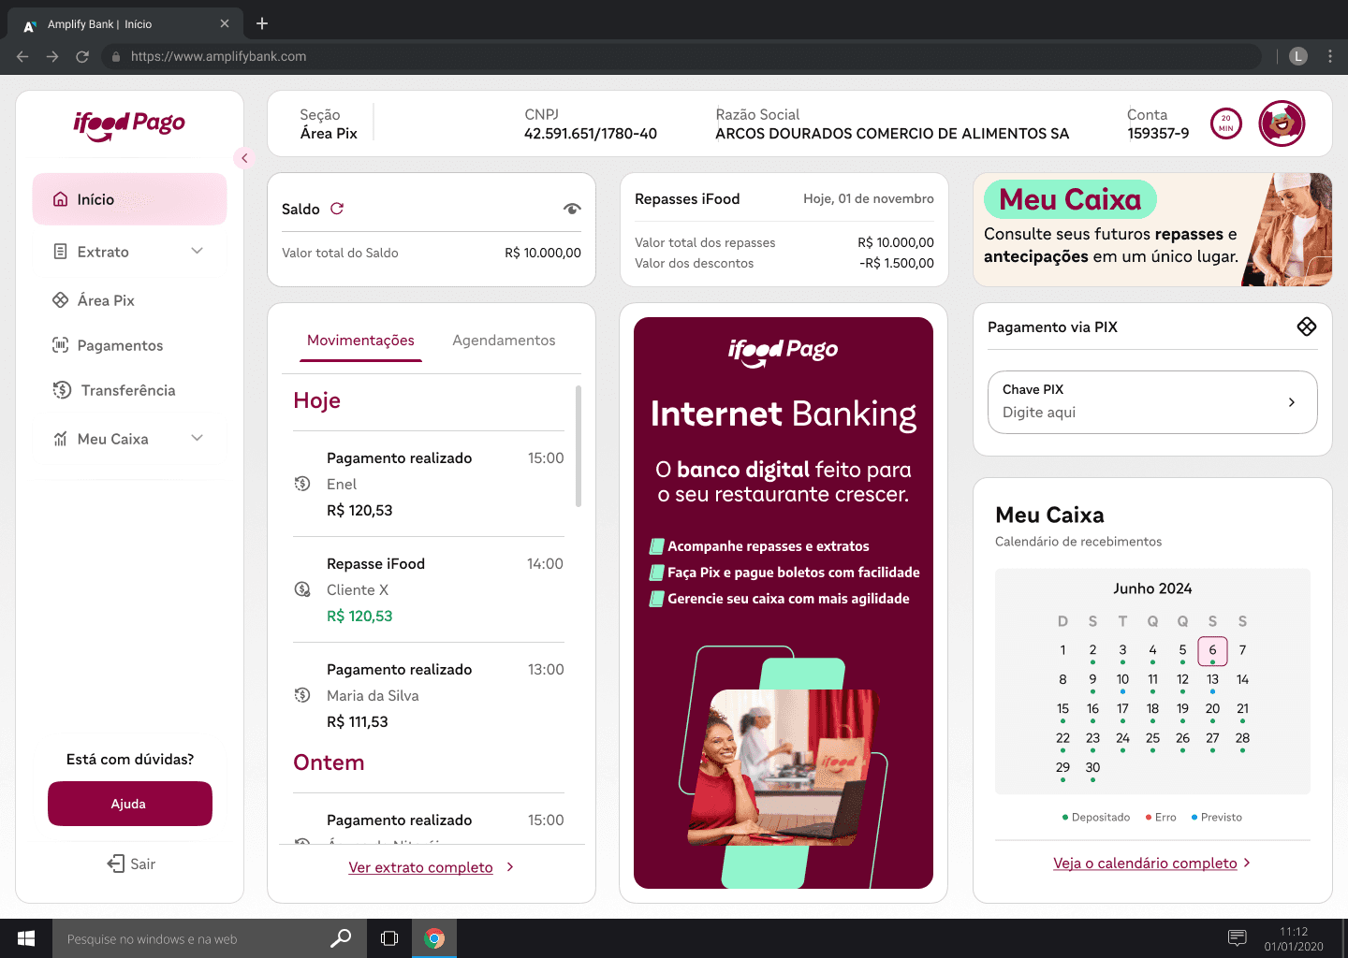Click the Maria da Silva payment icon
This screenshot has height=958, width=1348.
tap(302, 695)
